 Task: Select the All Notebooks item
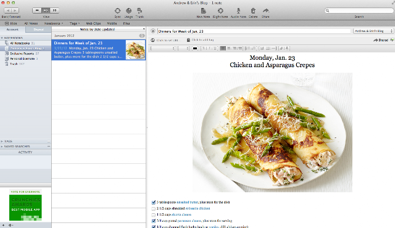pyautogui.click(x=20, y=43)
